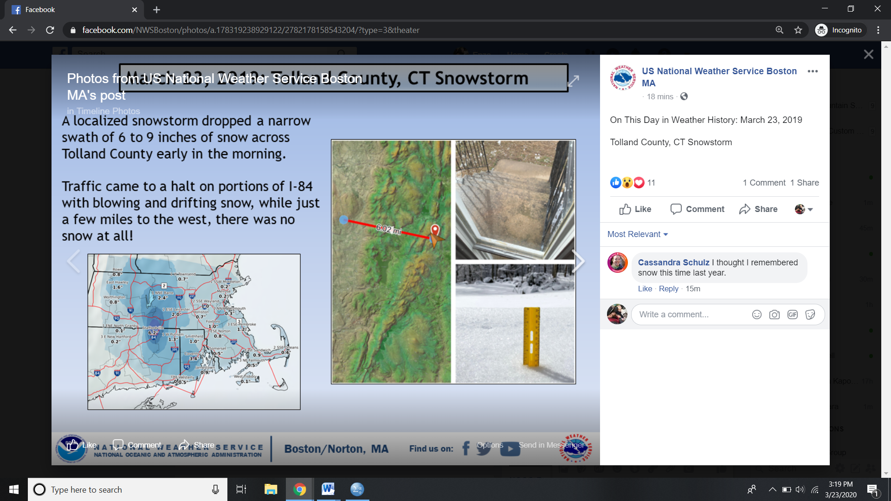Click Send in Messenger on photo overlay
The image size is (891, 501).
point(551,445)
